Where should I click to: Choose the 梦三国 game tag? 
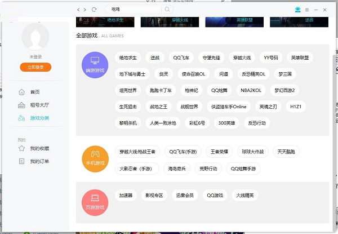click(285, 74)
